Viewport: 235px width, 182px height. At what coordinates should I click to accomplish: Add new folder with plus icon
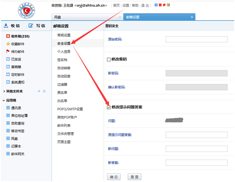coord(39,91)
